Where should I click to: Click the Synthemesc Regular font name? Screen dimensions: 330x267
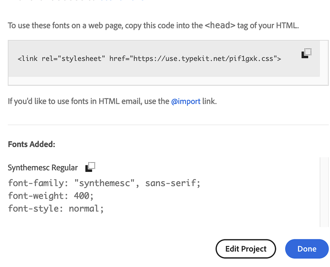43,167
